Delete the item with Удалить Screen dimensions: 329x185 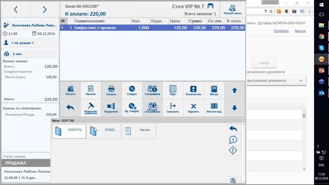pyautogui.click(x=193, y=108)
